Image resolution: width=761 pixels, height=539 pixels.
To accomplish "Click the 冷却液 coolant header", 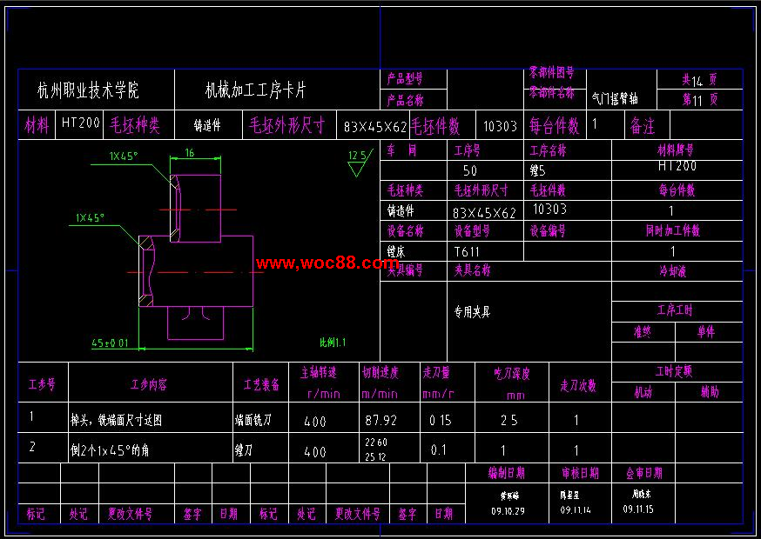I will coord(673,271).
